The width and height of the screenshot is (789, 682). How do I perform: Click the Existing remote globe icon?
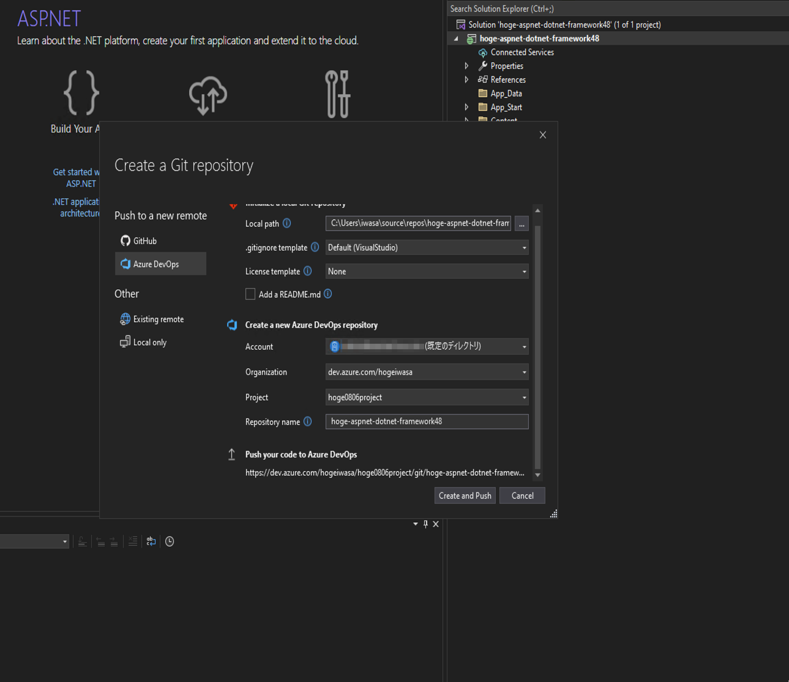[125, 319]
